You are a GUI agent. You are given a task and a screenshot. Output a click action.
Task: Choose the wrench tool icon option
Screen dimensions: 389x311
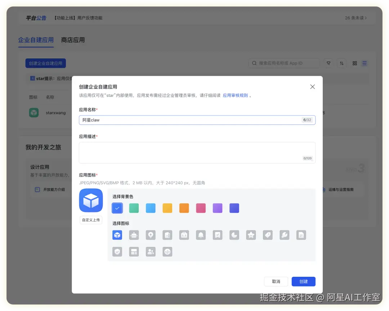285,235
